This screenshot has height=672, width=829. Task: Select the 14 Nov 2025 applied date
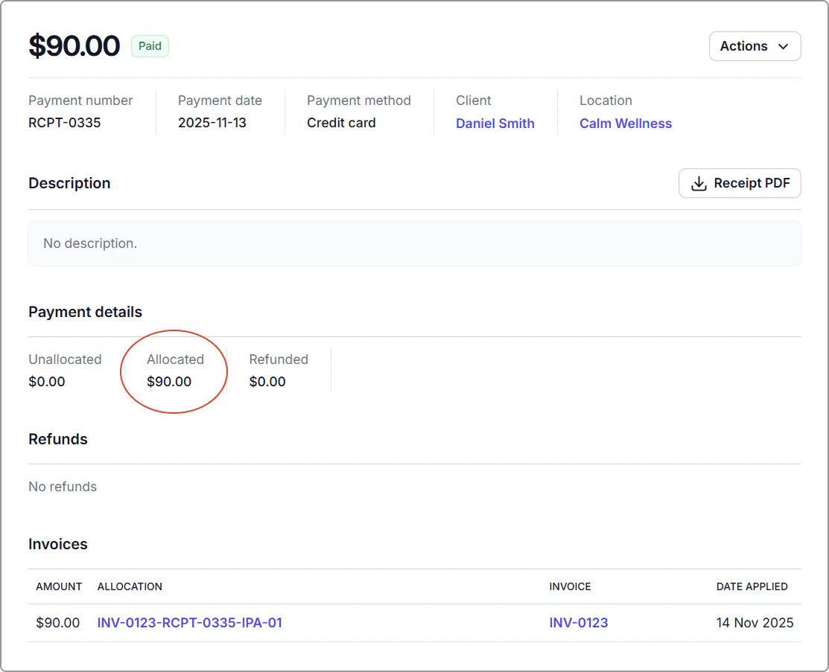point(755,622)
